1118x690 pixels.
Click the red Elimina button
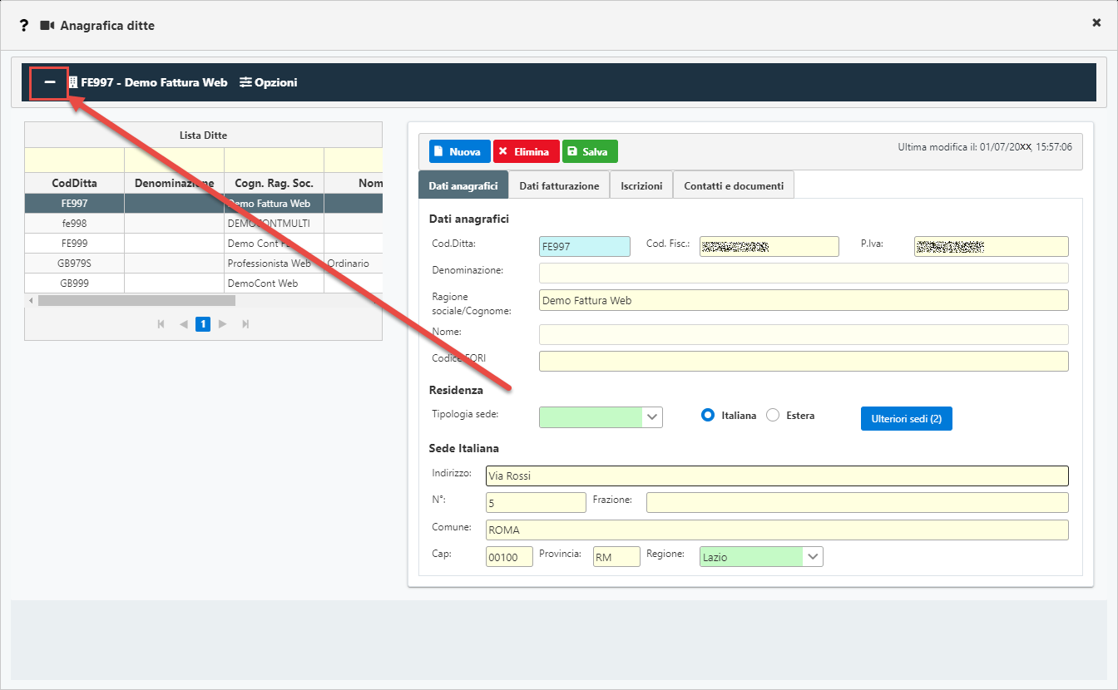(x=526, y=151)
